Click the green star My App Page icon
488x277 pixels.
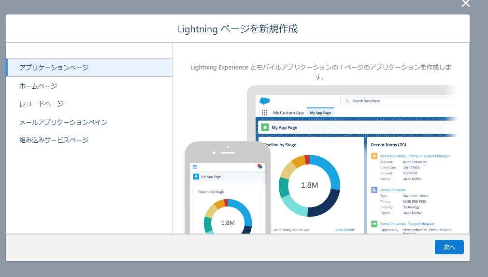pyautogui.click(x=265, y=127)
